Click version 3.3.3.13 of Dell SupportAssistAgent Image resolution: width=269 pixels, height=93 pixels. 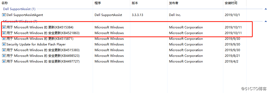[x=137, y=15]
